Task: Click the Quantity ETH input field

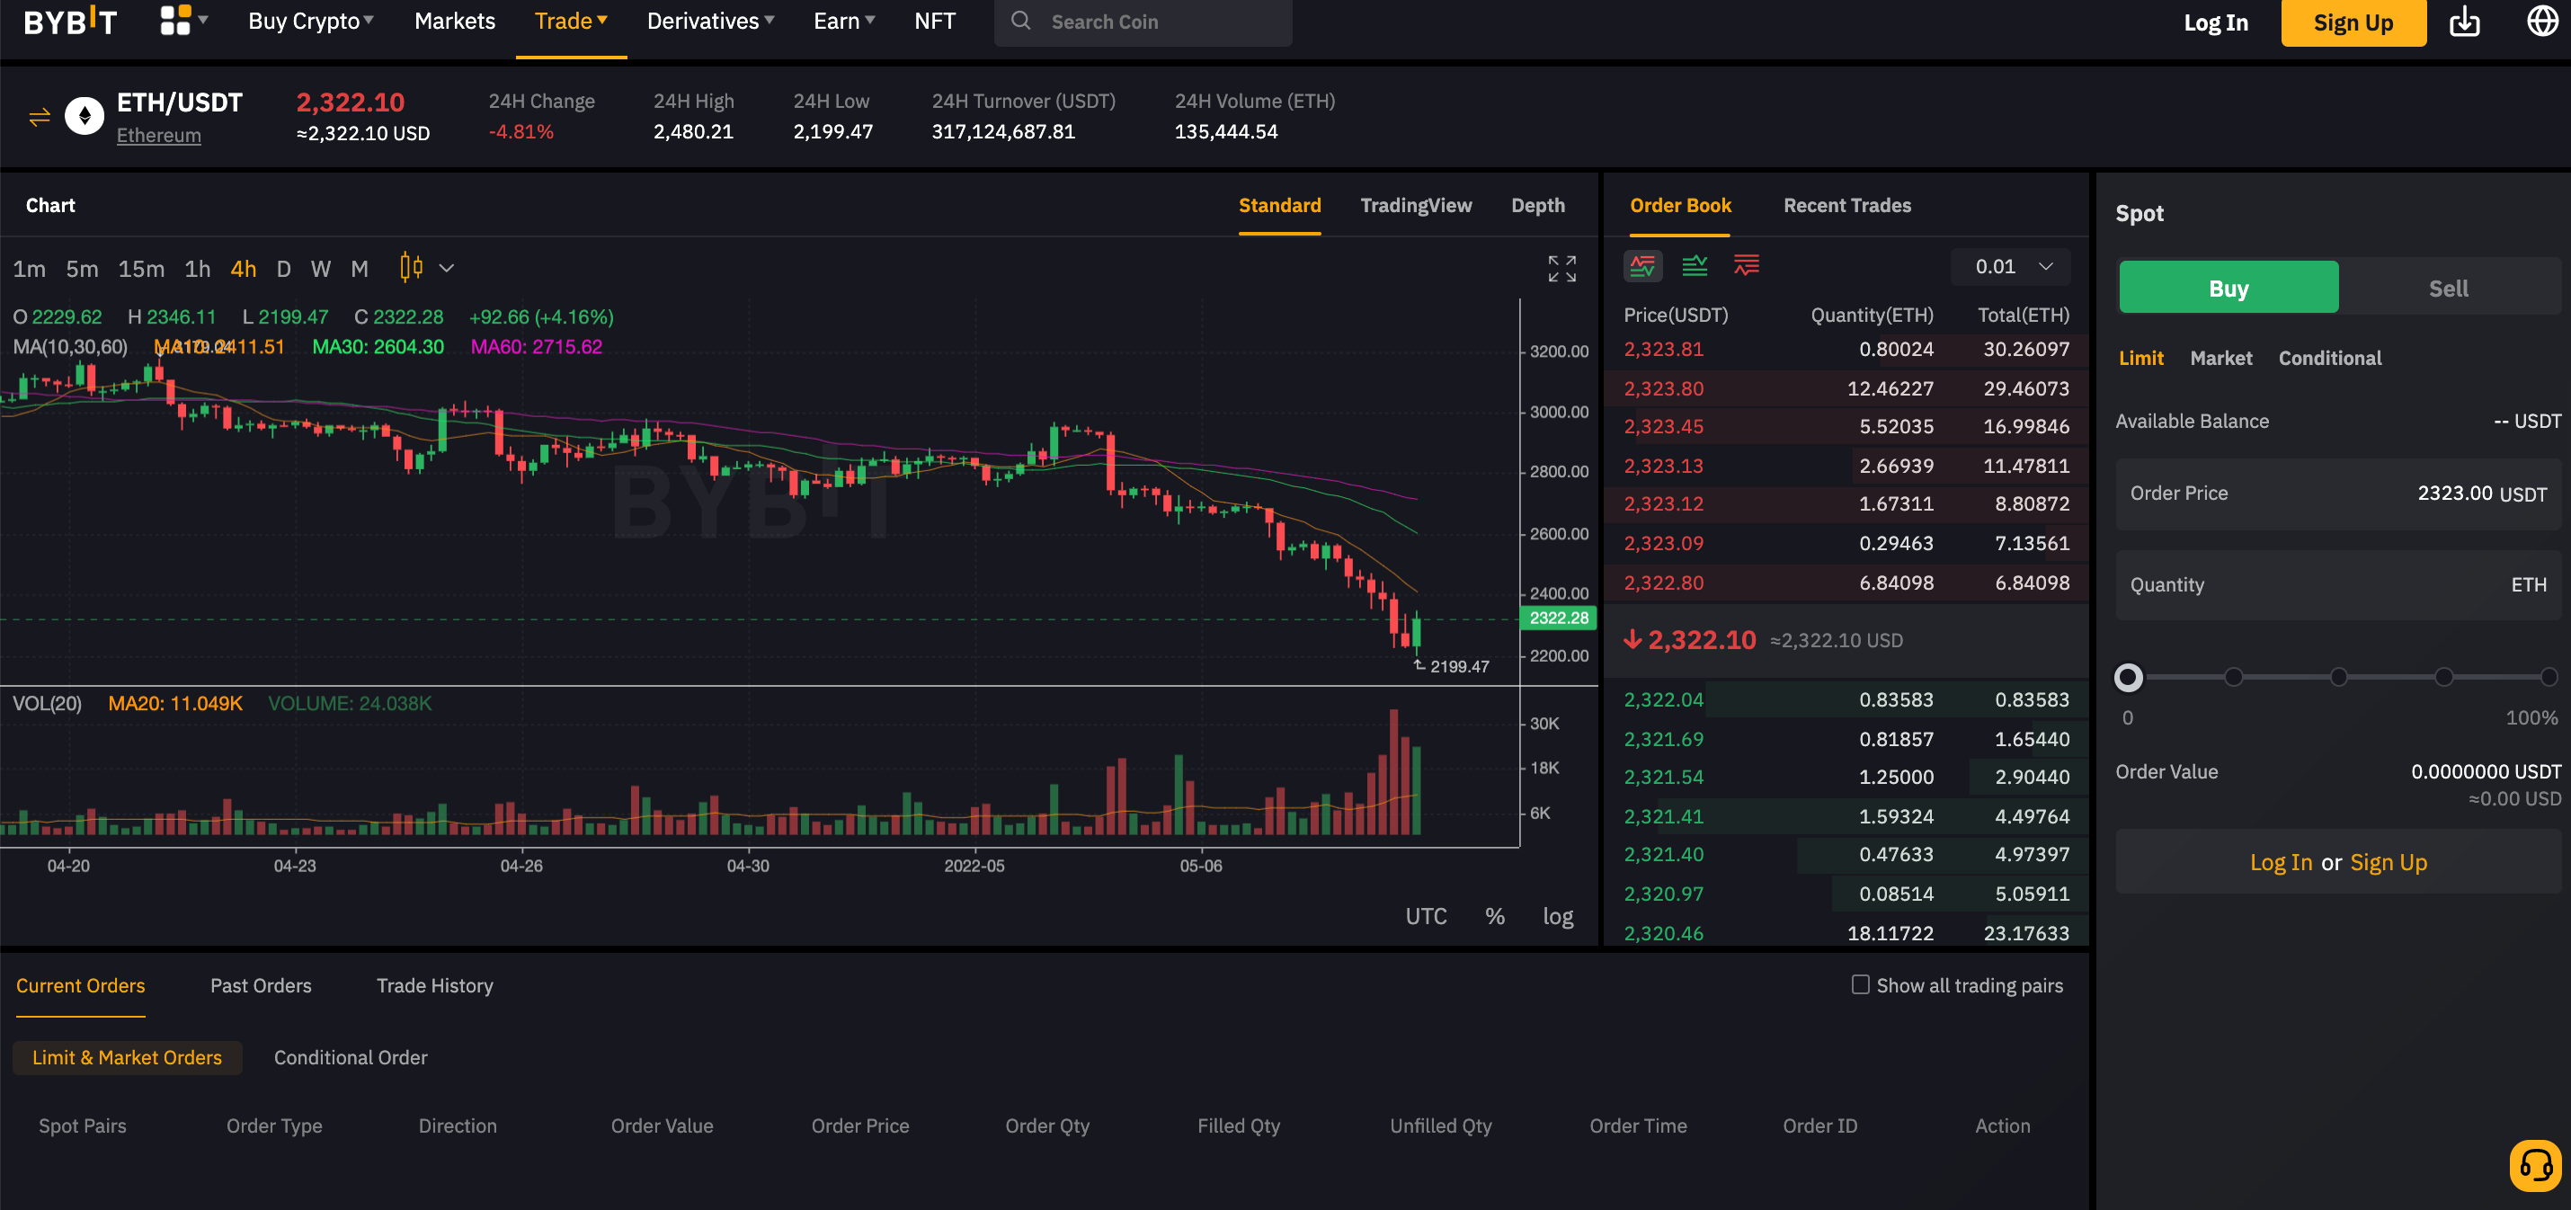Action: 2337,584
